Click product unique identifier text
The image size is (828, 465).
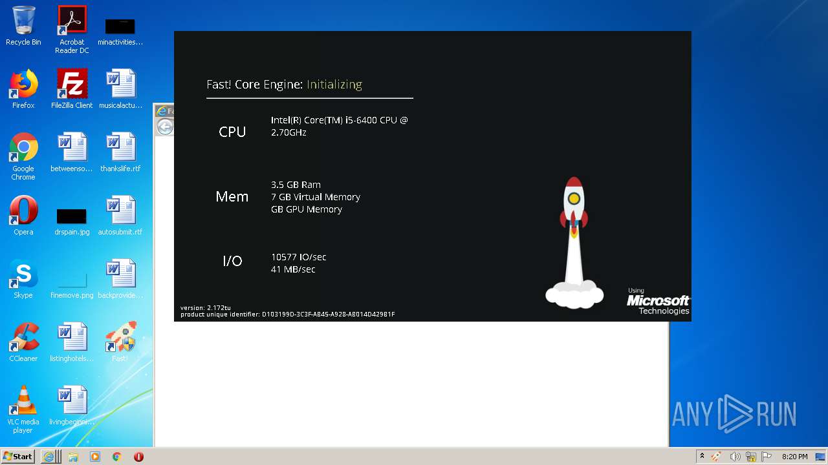[287, 315]
